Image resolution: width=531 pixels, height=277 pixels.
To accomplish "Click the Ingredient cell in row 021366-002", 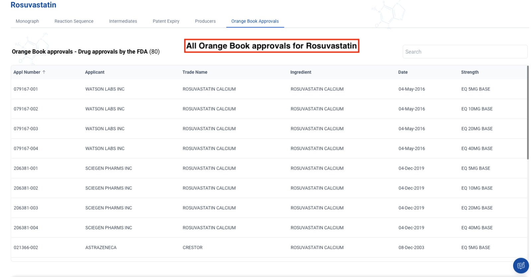I will [317, 248].
